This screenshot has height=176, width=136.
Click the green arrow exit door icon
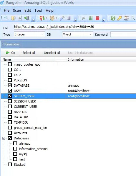27,18
